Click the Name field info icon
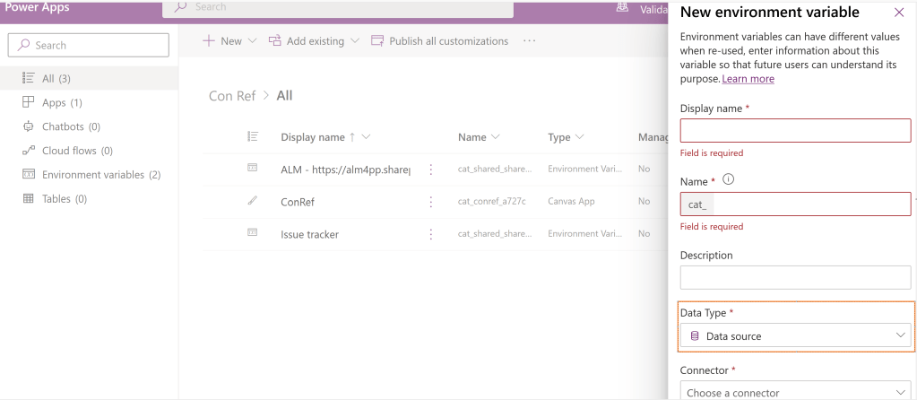917x400 pixels. (x=728, y=180)
